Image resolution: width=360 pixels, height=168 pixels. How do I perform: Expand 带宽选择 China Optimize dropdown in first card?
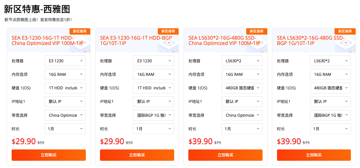tap(65, 115)
